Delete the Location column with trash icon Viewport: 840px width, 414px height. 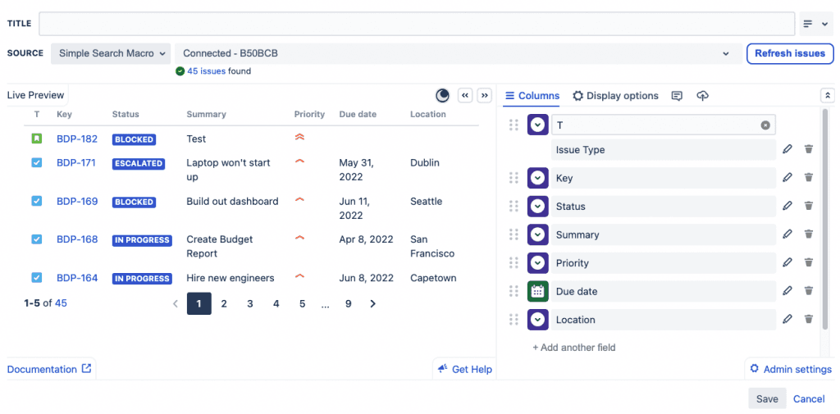click(x=809, y=319)
